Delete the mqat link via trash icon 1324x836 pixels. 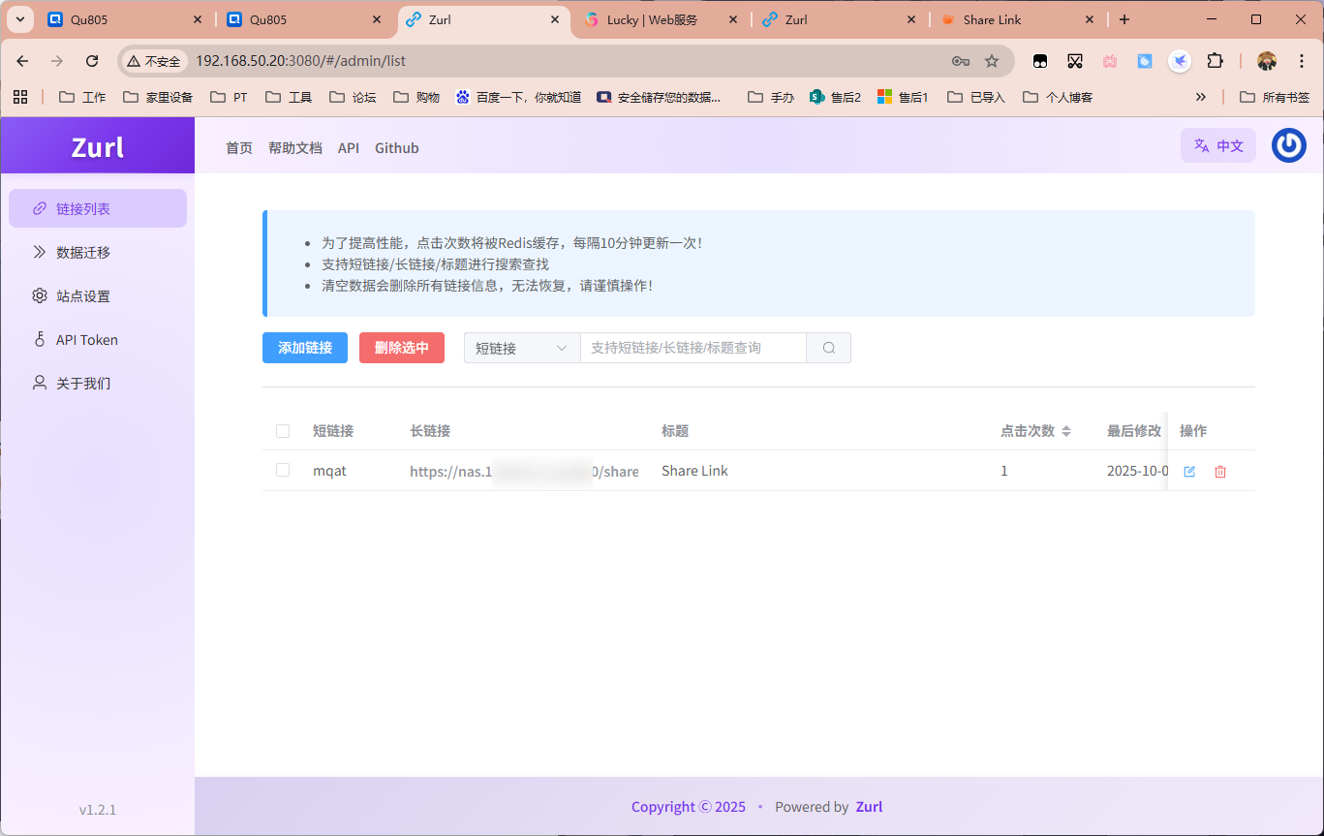(x=1219, y=472)
